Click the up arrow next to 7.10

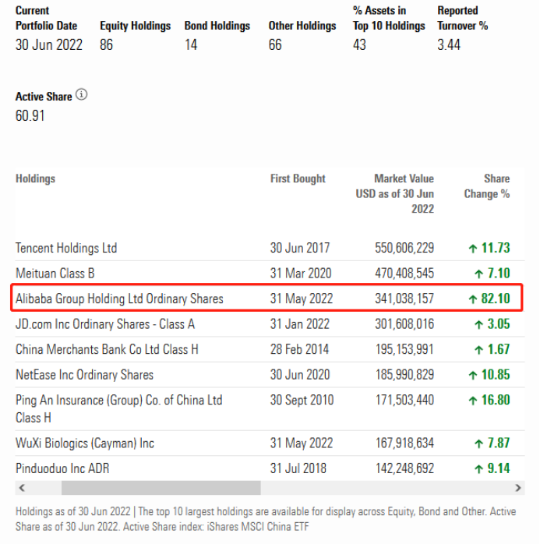pyautogui.click(x=478, y=274)
